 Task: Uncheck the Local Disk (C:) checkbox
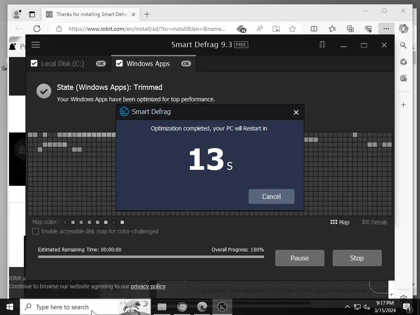tap(34, 64)
